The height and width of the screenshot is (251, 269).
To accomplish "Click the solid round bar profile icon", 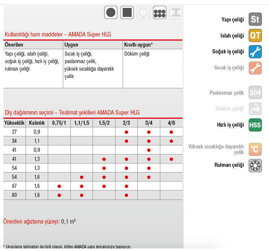I will (x=111, y=12).
